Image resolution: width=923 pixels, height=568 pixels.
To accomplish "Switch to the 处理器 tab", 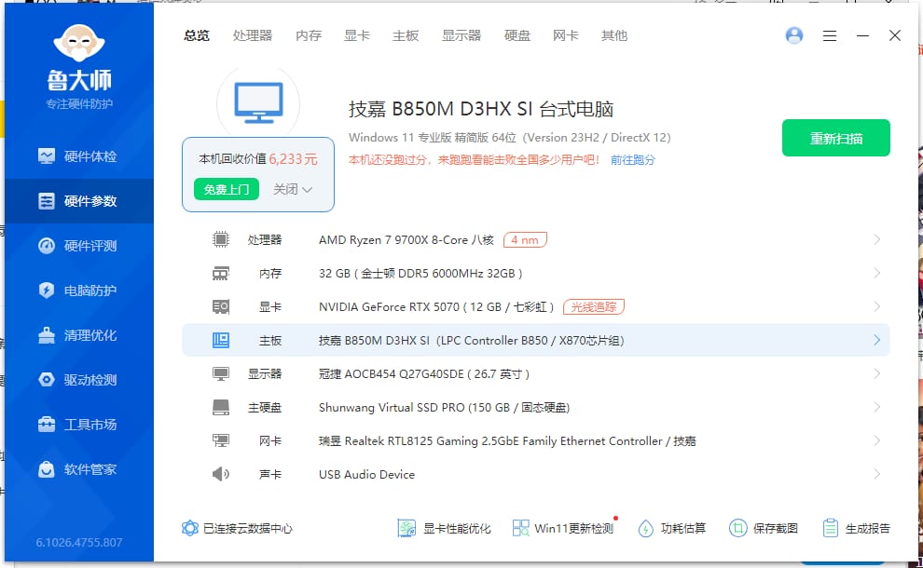I will (x=253, y=36).
